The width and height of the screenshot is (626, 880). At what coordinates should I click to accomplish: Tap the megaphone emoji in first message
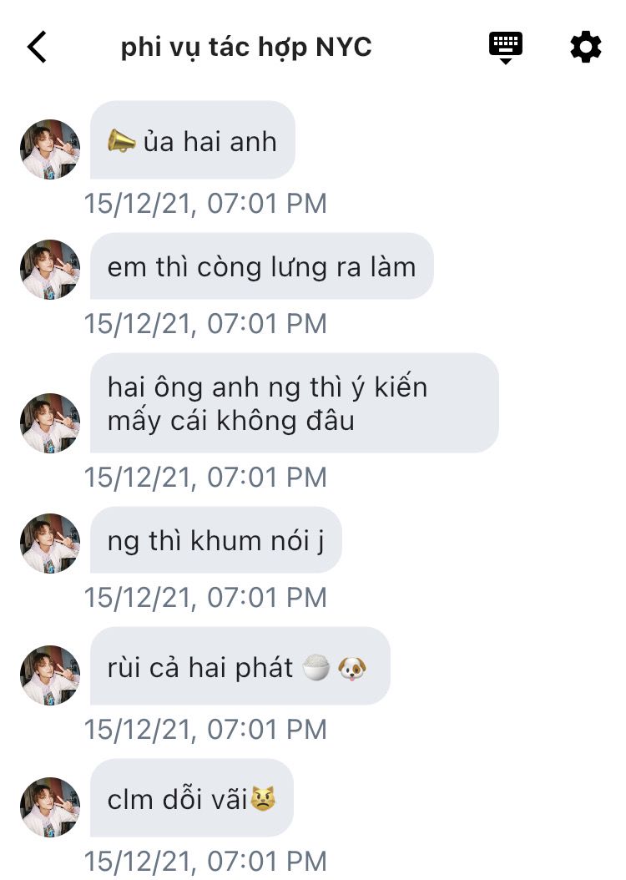click(122, 141)
